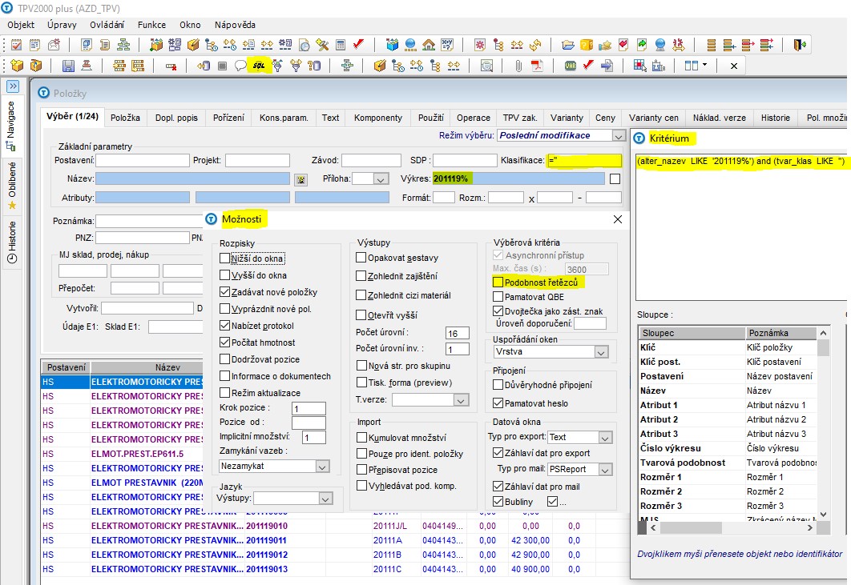Expand the side panel with chevron icon

click(13, 86)
